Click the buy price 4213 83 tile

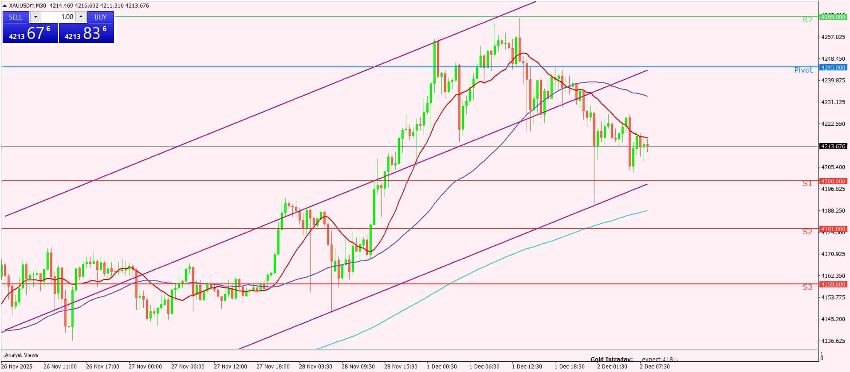87,33
